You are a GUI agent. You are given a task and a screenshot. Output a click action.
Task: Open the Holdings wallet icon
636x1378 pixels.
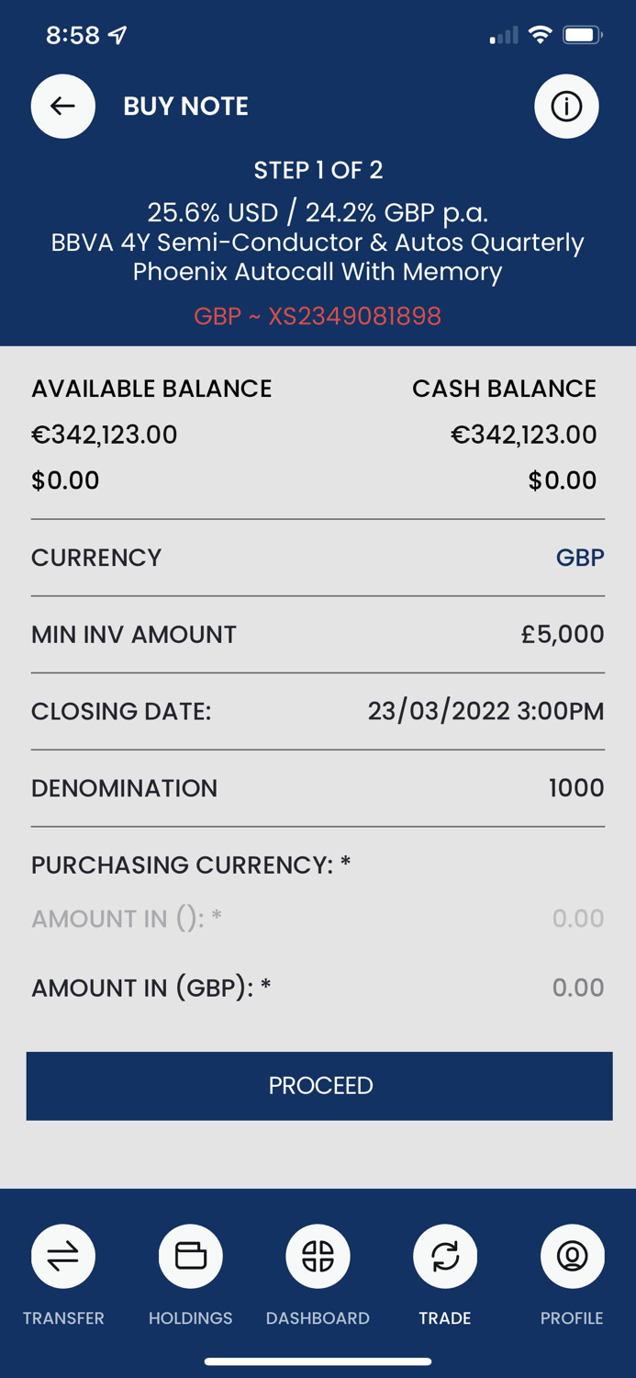(x=190, y=1256)
